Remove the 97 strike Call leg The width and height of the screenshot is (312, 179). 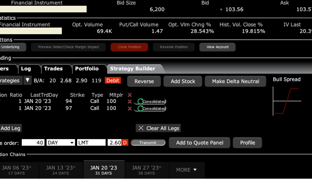pos(130,108)
